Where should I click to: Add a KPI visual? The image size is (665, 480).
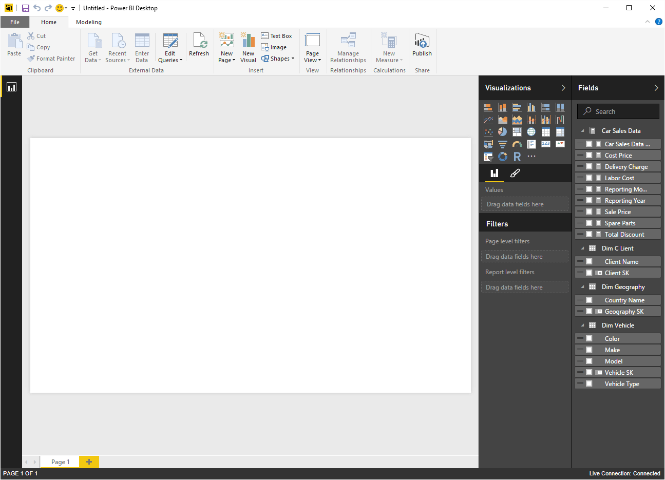tap(560, 144)
